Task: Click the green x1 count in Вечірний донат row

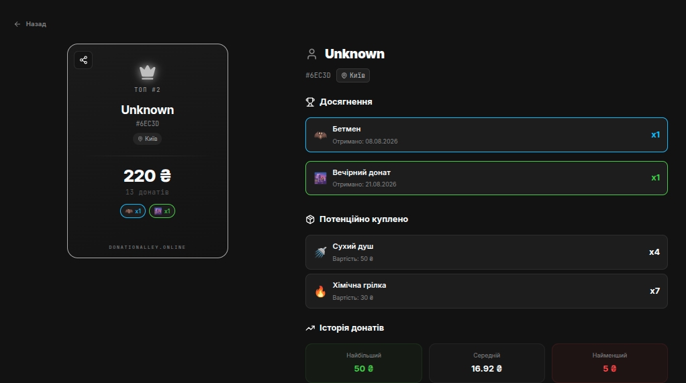Action: (x=655, y=178)
